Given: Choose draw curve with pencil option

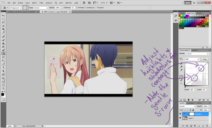Looking at the screenshot, I should click(181, 80).
